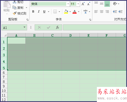This screenshot has width=127, height=102.
Task: Select row 11 header
Action: [4, 95]
